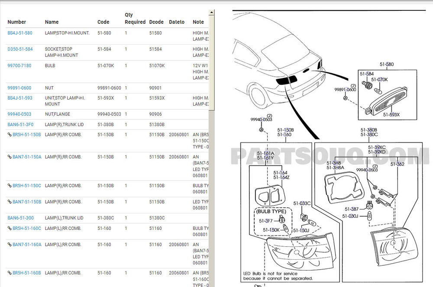Click the Dateto column header
The height and width of the screenshot is (287, 433).
coord(177,22)
